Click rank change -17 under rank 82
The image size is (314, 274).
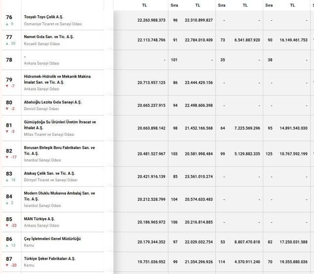[14, 157]
